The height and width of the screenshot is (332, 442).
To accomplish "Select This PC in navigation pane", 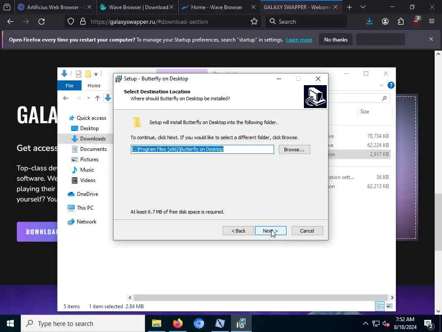I will (85, 208).
